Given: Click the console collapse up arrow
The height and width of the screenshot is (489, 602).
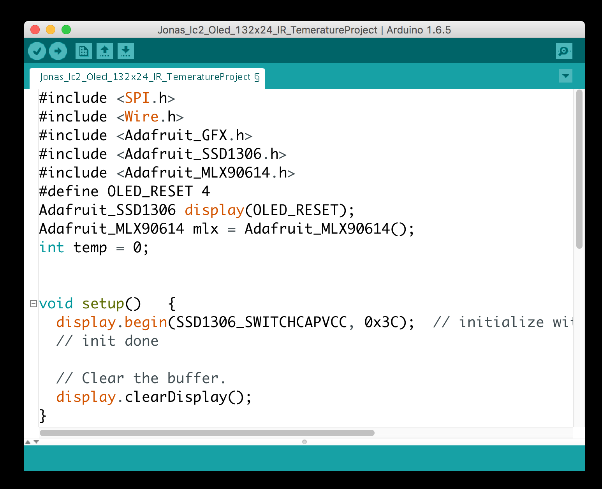Looking at the screenshot, I should (x=28, y=442).
